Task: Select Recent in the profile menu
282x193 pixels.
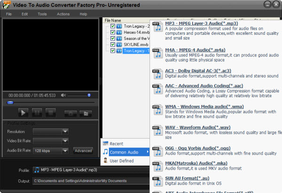Action: (116, 143)
